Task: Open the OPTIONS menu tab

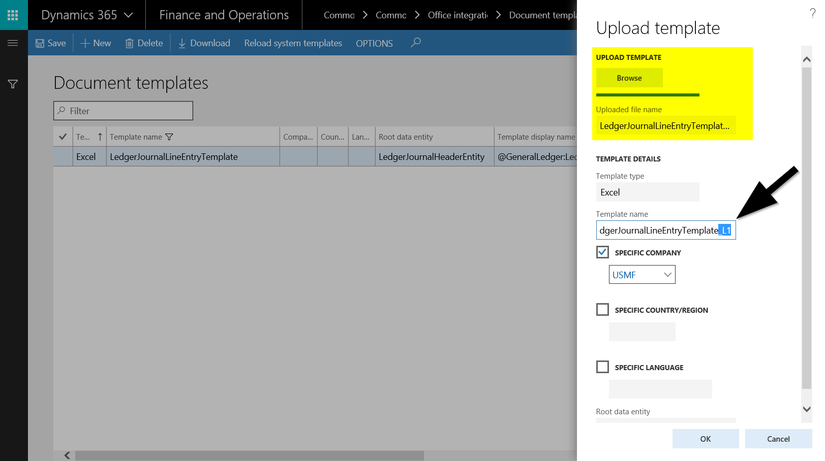Action: pos(374,44)
